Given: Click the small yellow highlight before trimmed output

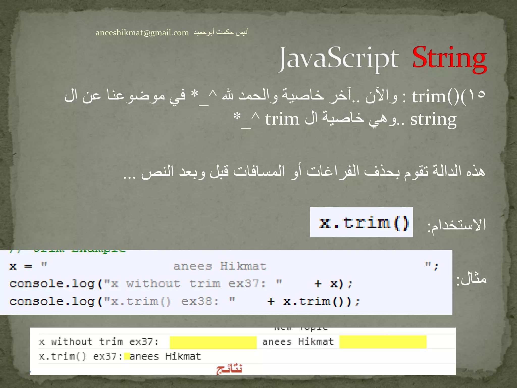Looking at the screenshot, I should [127, 356].
